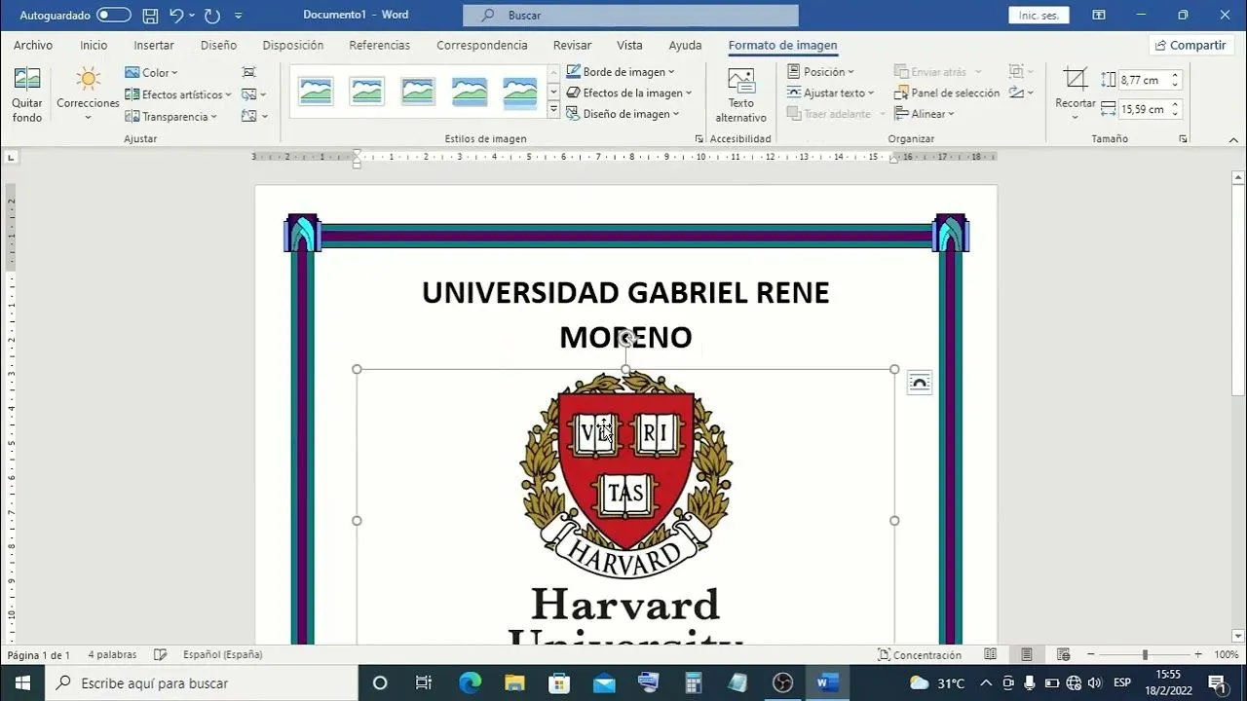Click the Compartir button
Image resolution: width=1247 pixels, height=701 pixels.
pos(1191,46)
